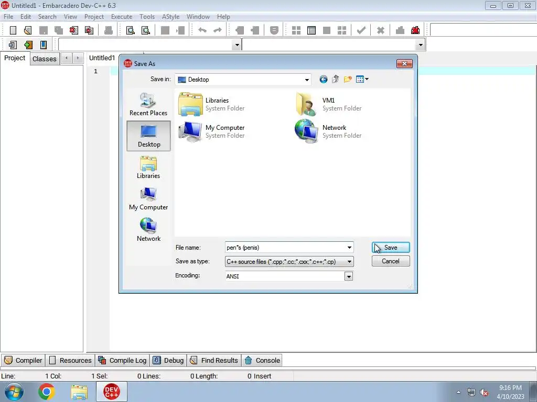Click the New Project icon in second toolbar
Image resolution: width=537 pixels, height=402 pixels.
(x=13, y=45)
